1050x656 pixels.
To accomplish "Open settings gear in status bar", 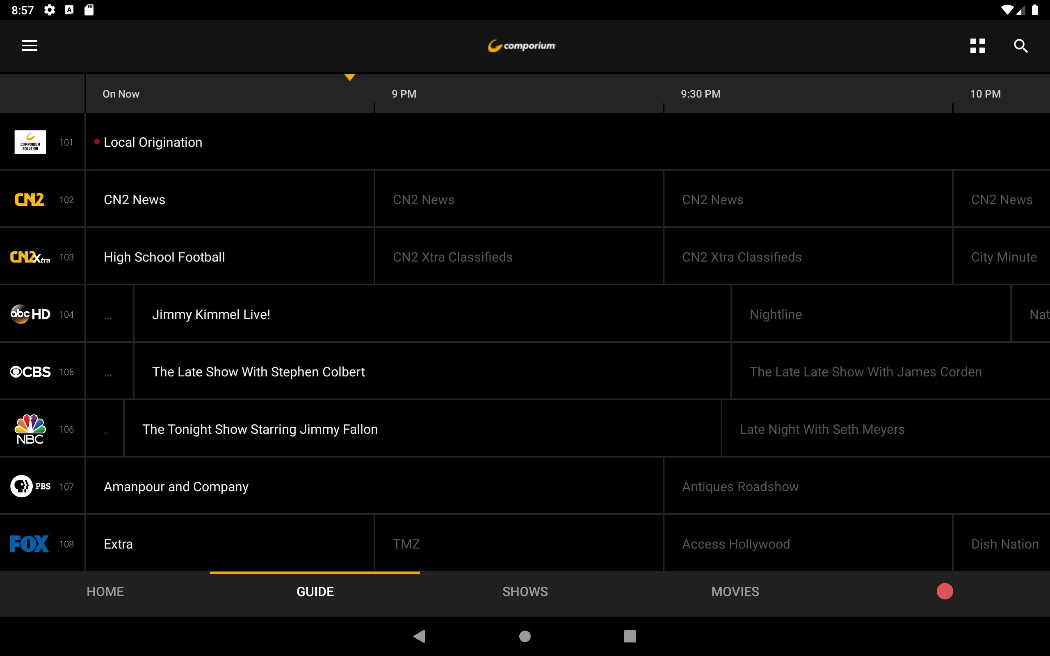I will [x=50, y=9].
